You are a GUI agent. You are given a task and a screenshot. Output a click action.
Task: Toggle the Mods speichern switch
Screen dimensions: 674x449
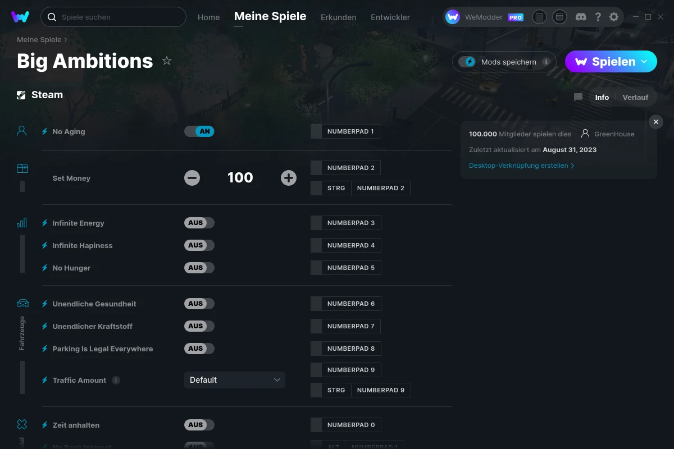[x=467, y=62]
